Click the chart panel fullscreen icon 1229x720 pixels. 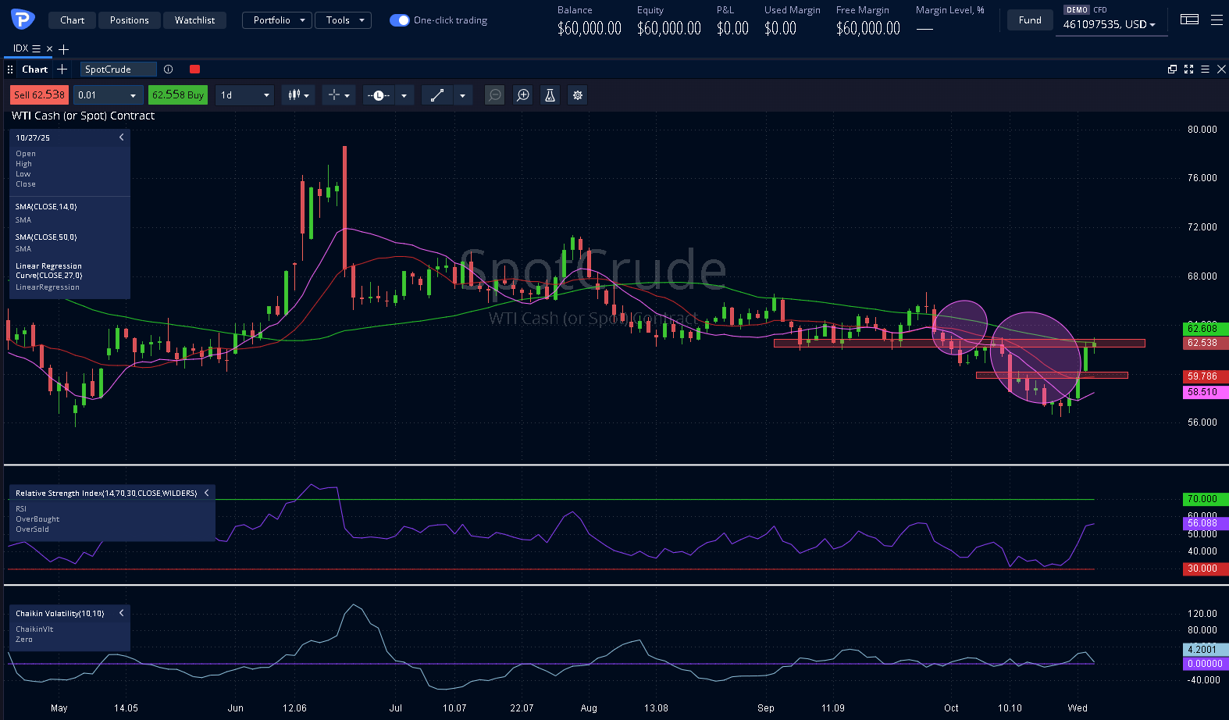(x=1188, y=70)
